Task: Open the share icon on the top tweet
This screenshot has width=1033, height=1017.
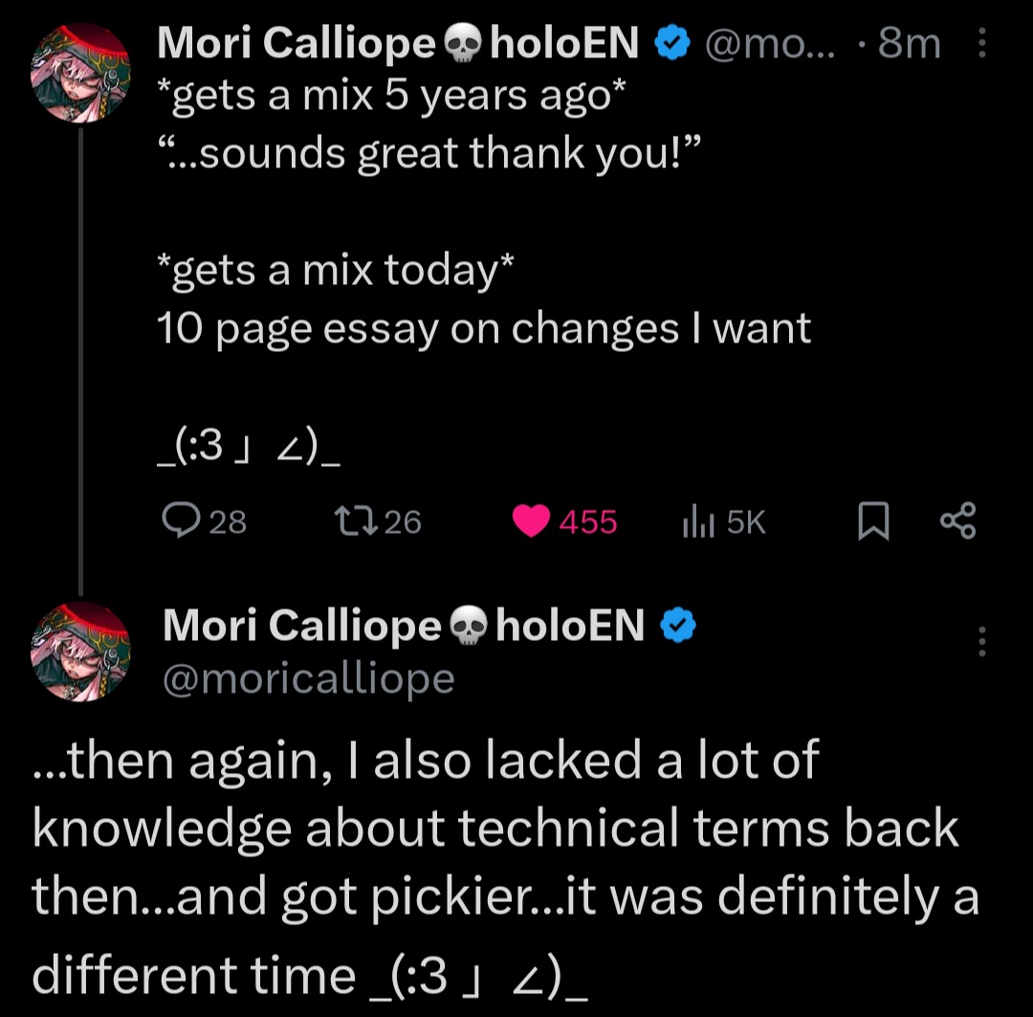Action: (x=957, y=522)
